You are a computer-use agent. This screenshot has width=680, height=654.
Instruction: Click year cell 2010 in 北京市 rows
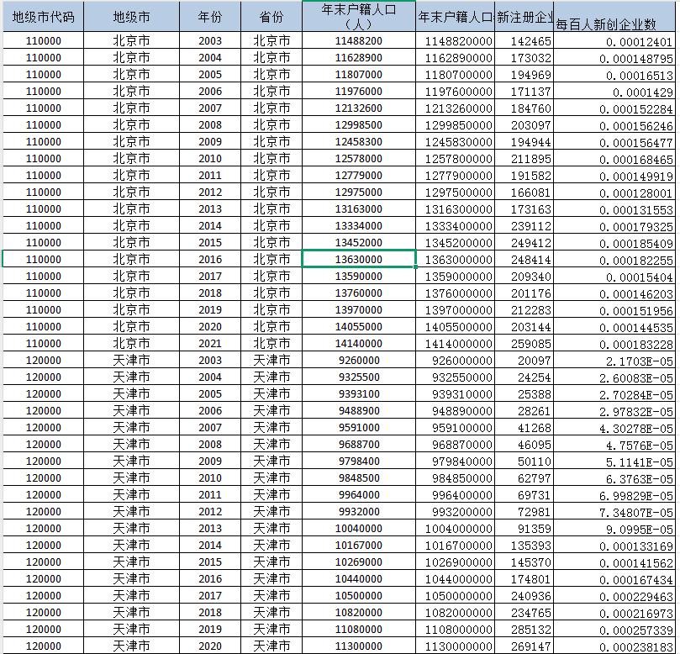(x=210, y=159)
